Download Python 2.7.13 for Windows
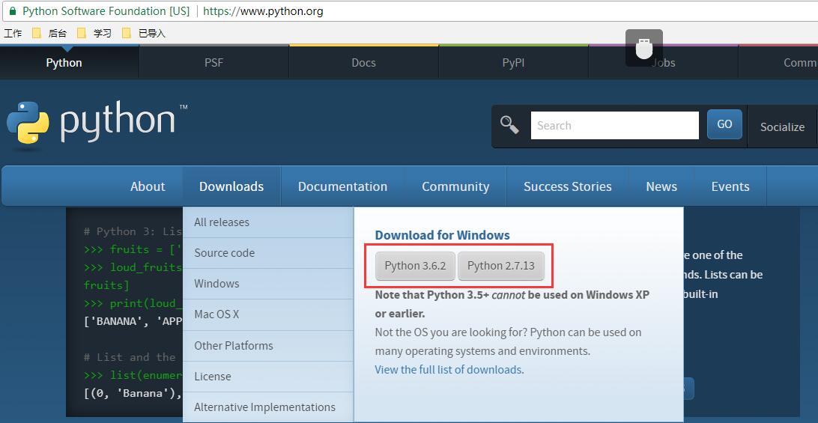Image resolution: width=818 pixels, height=423 pixels. tap(501, 266)
